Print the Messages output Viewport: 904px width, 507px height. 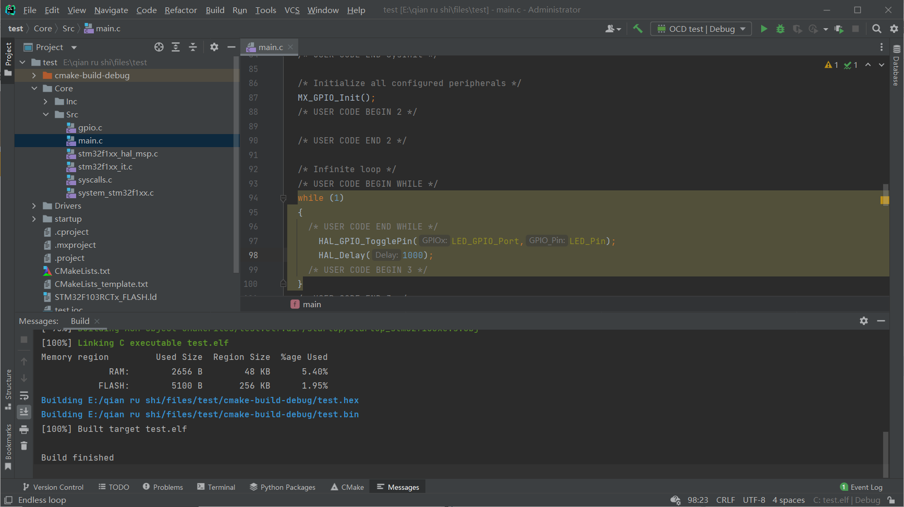[24, 429]
